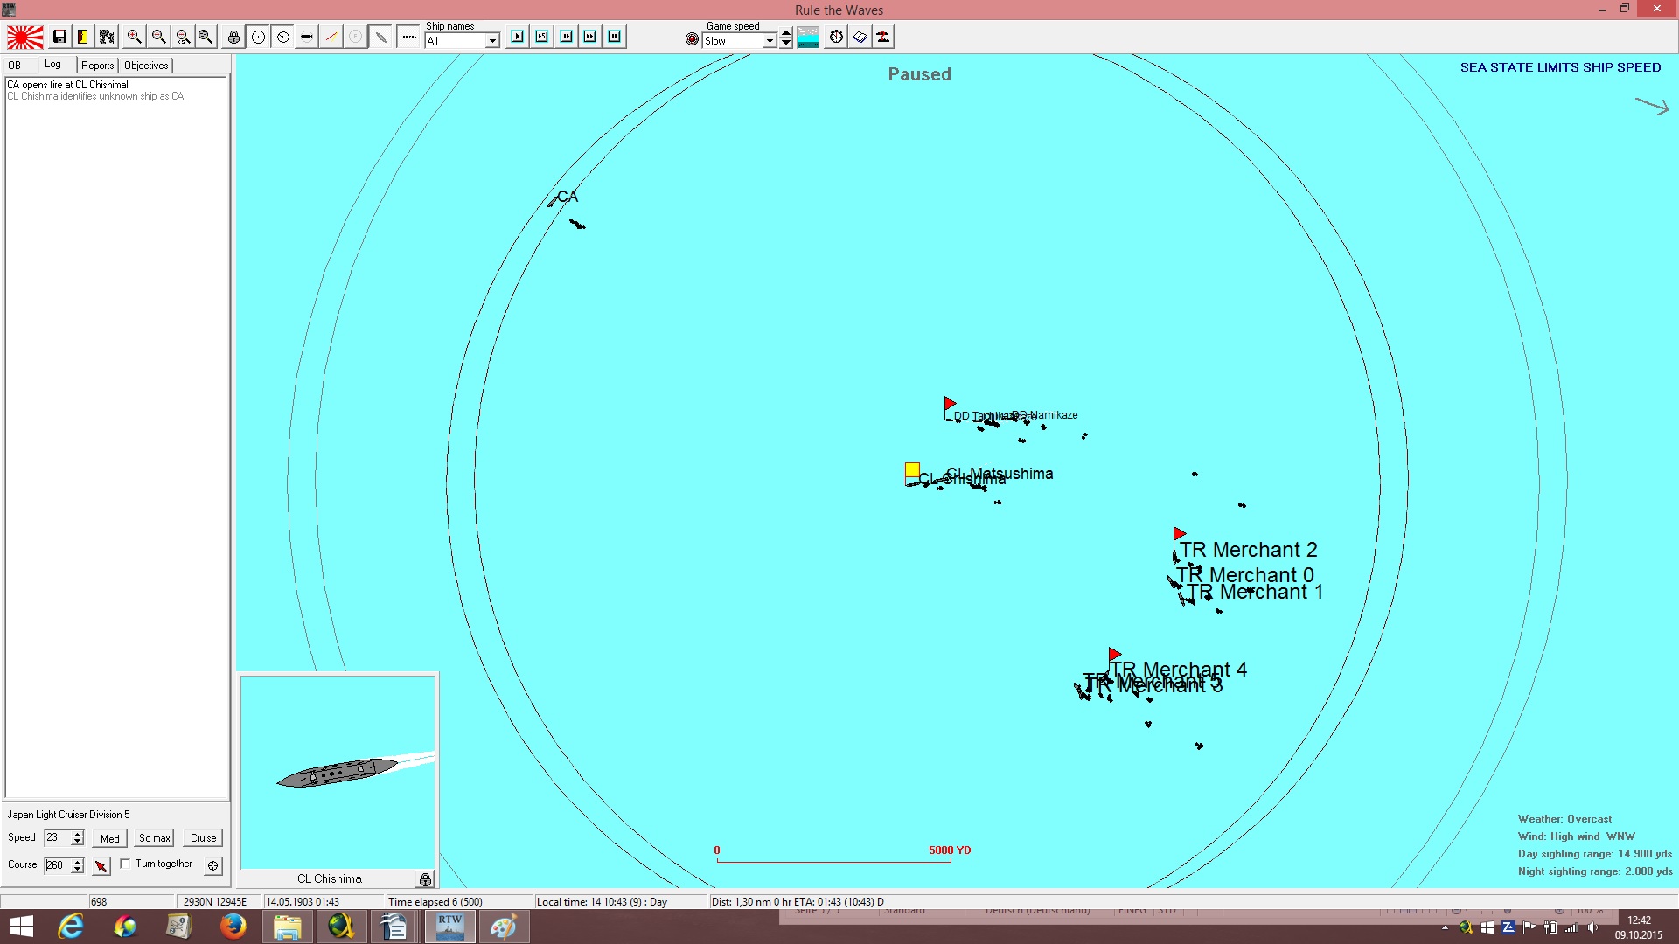Click the fourth magnifier zoom icon
The height and width of the screenshot is (944, 1679).
[206, 37]
